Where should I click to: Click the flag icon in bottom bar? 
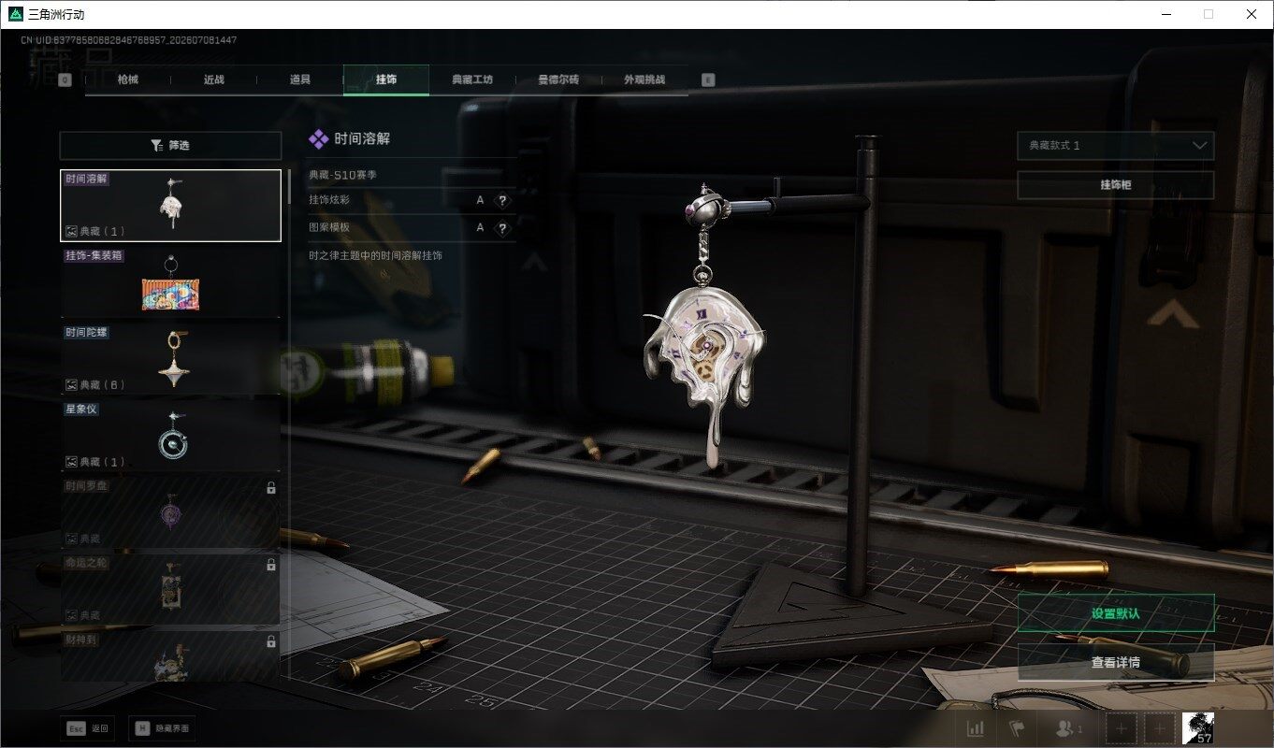click(x=1017, y=728)
